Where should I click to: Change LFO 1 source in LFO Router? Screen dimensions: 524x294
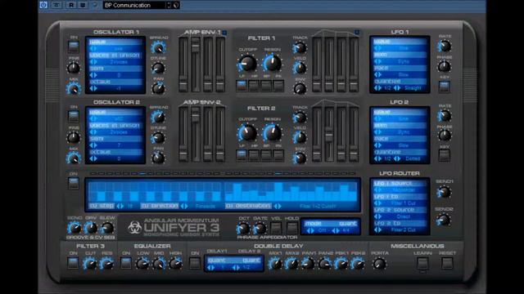pyautogui.click(x=377, y=190)
